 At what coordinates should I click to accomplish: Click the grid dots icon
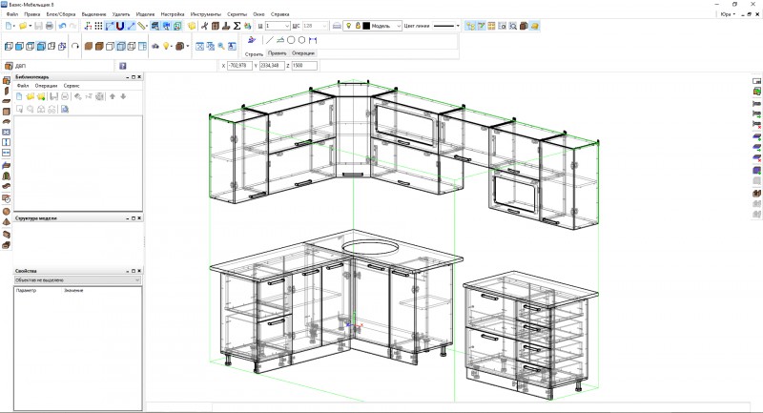(98, 26)
